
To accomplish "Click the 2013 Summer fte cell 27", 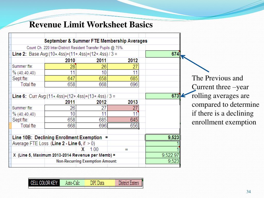I will (123, 108).
